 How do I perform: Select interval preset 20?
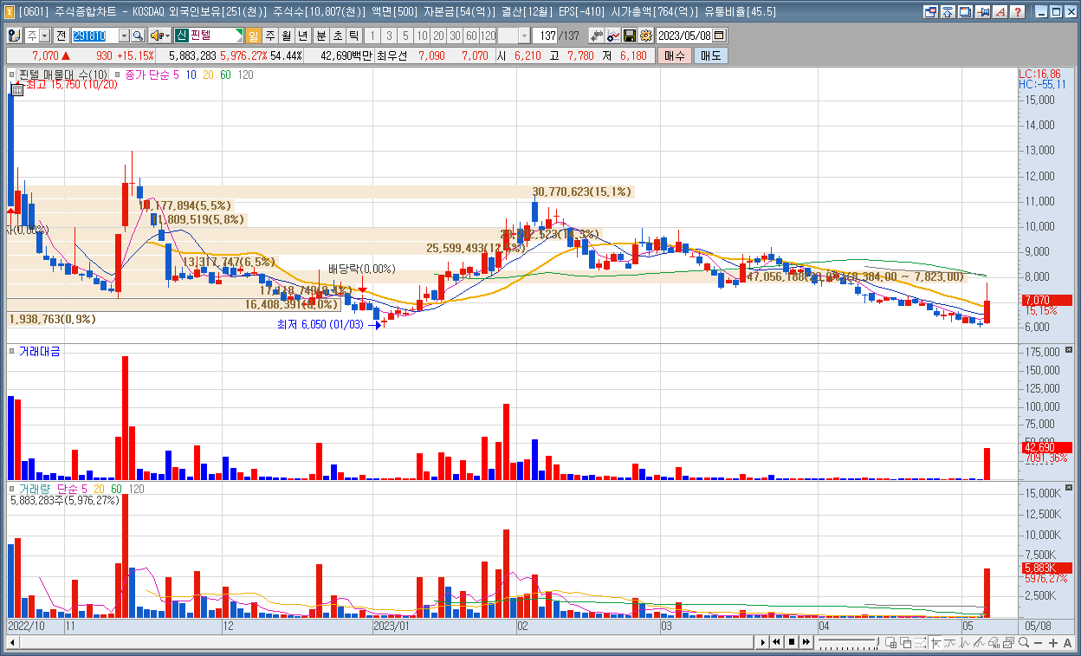[438, 36]
